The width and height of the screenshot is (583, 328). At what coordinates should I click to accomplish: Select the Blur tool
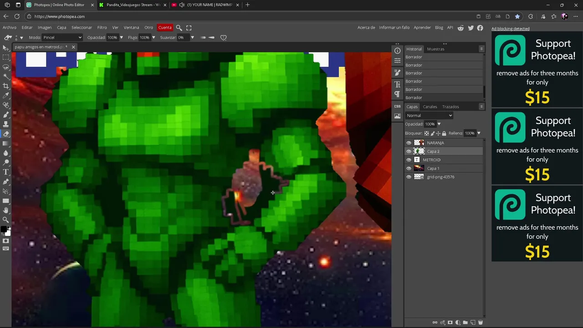6,153
